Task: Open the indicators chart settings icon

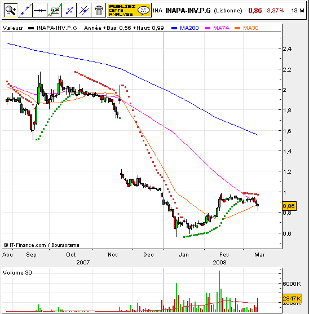Action: (x=55, y=10)
